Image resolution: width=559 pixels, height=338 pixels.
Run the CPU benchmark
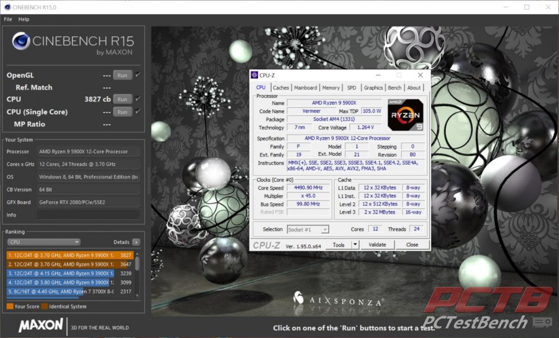[122, 99]
